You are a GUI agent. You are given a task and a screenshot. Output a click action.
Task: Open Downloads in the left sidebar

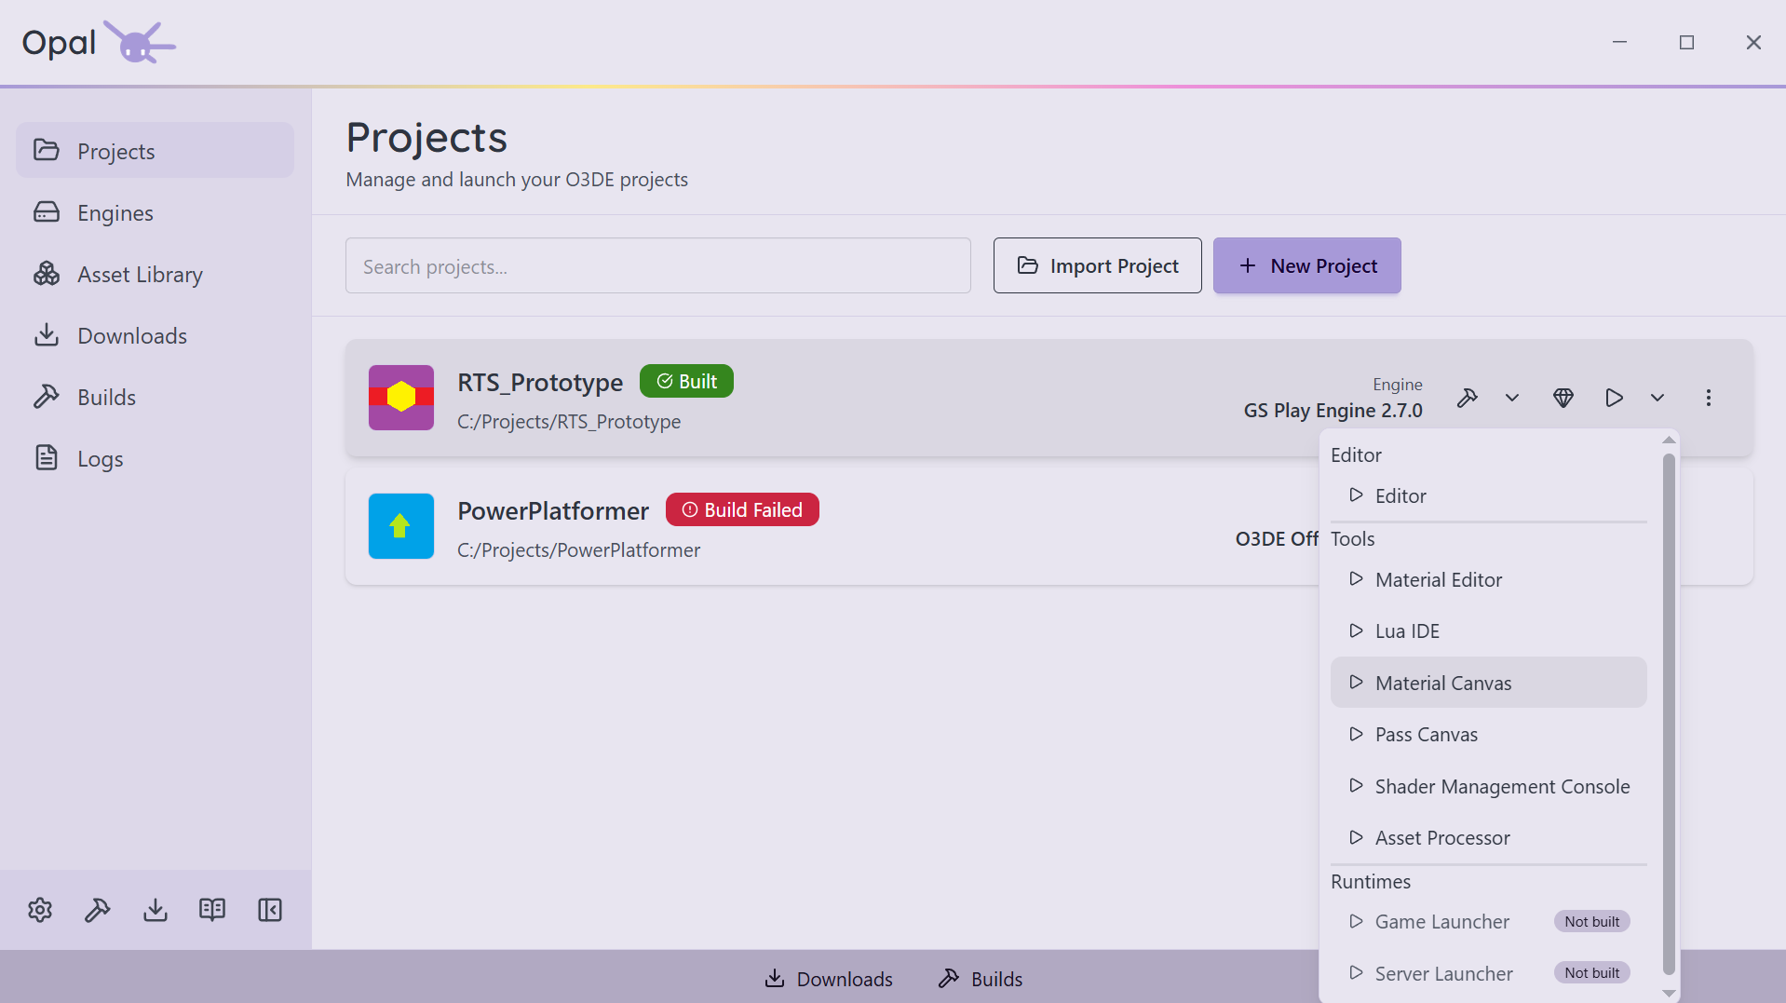click(155, 335)
